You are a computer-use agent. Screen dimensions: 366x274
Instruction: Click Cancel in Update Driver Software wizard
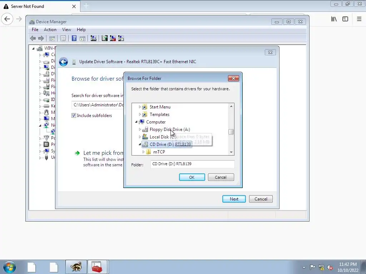261,199
